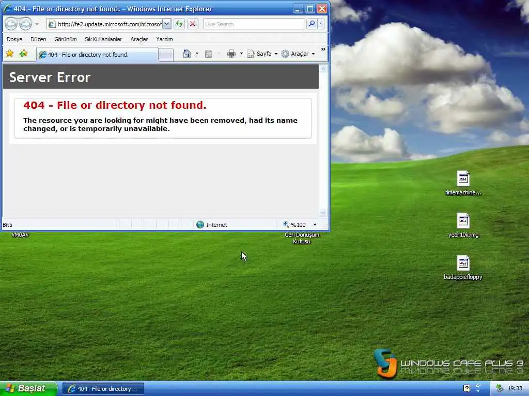
Task: Click the Print icon
Action: (231, 54)
